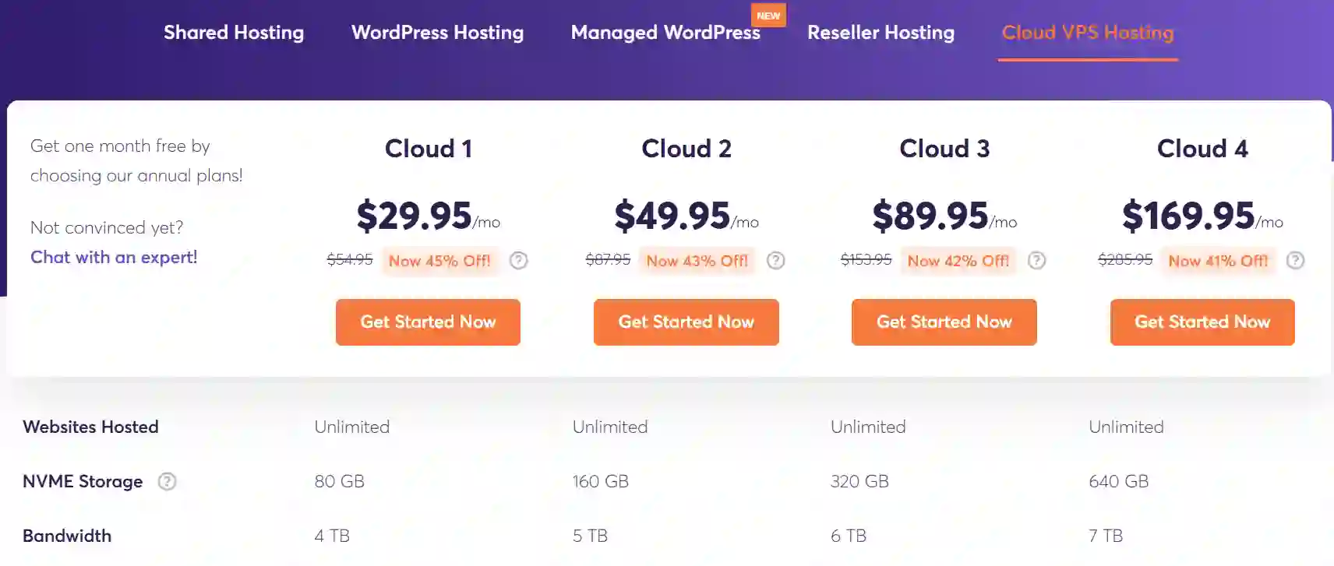Click the crossed-out $285.95 price
This screenshot has height=566, width=1334.
[1124, 261]
